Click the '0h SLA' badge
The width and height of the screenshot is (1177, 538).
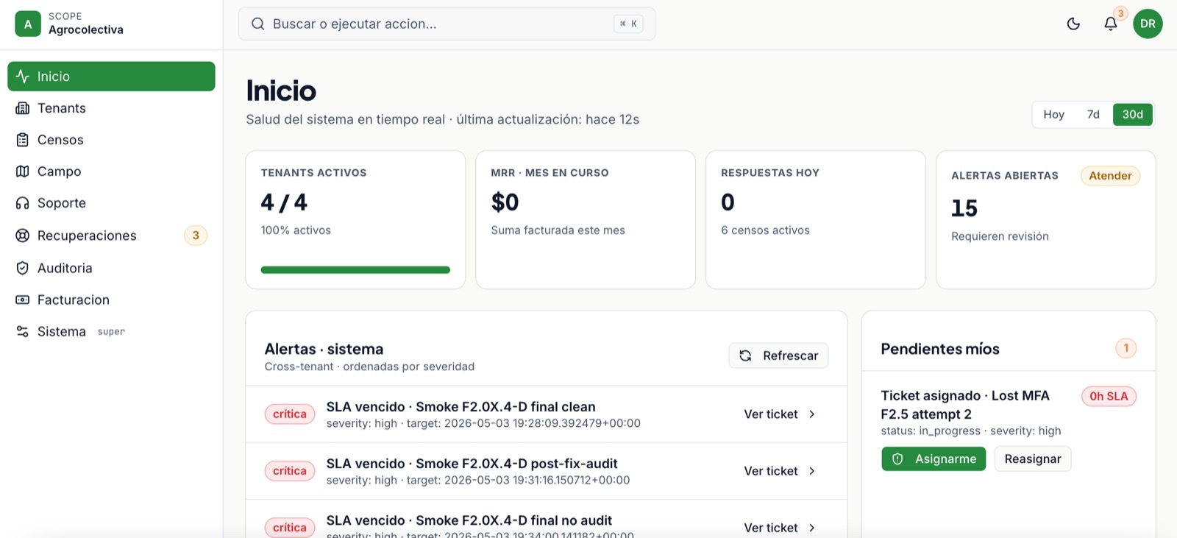point(1109,396)
